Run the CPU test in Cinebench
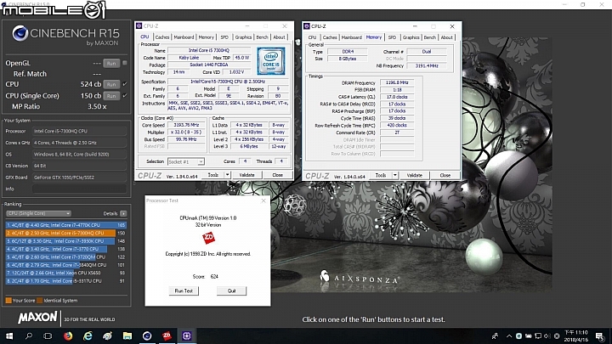 tap(111, 84)
